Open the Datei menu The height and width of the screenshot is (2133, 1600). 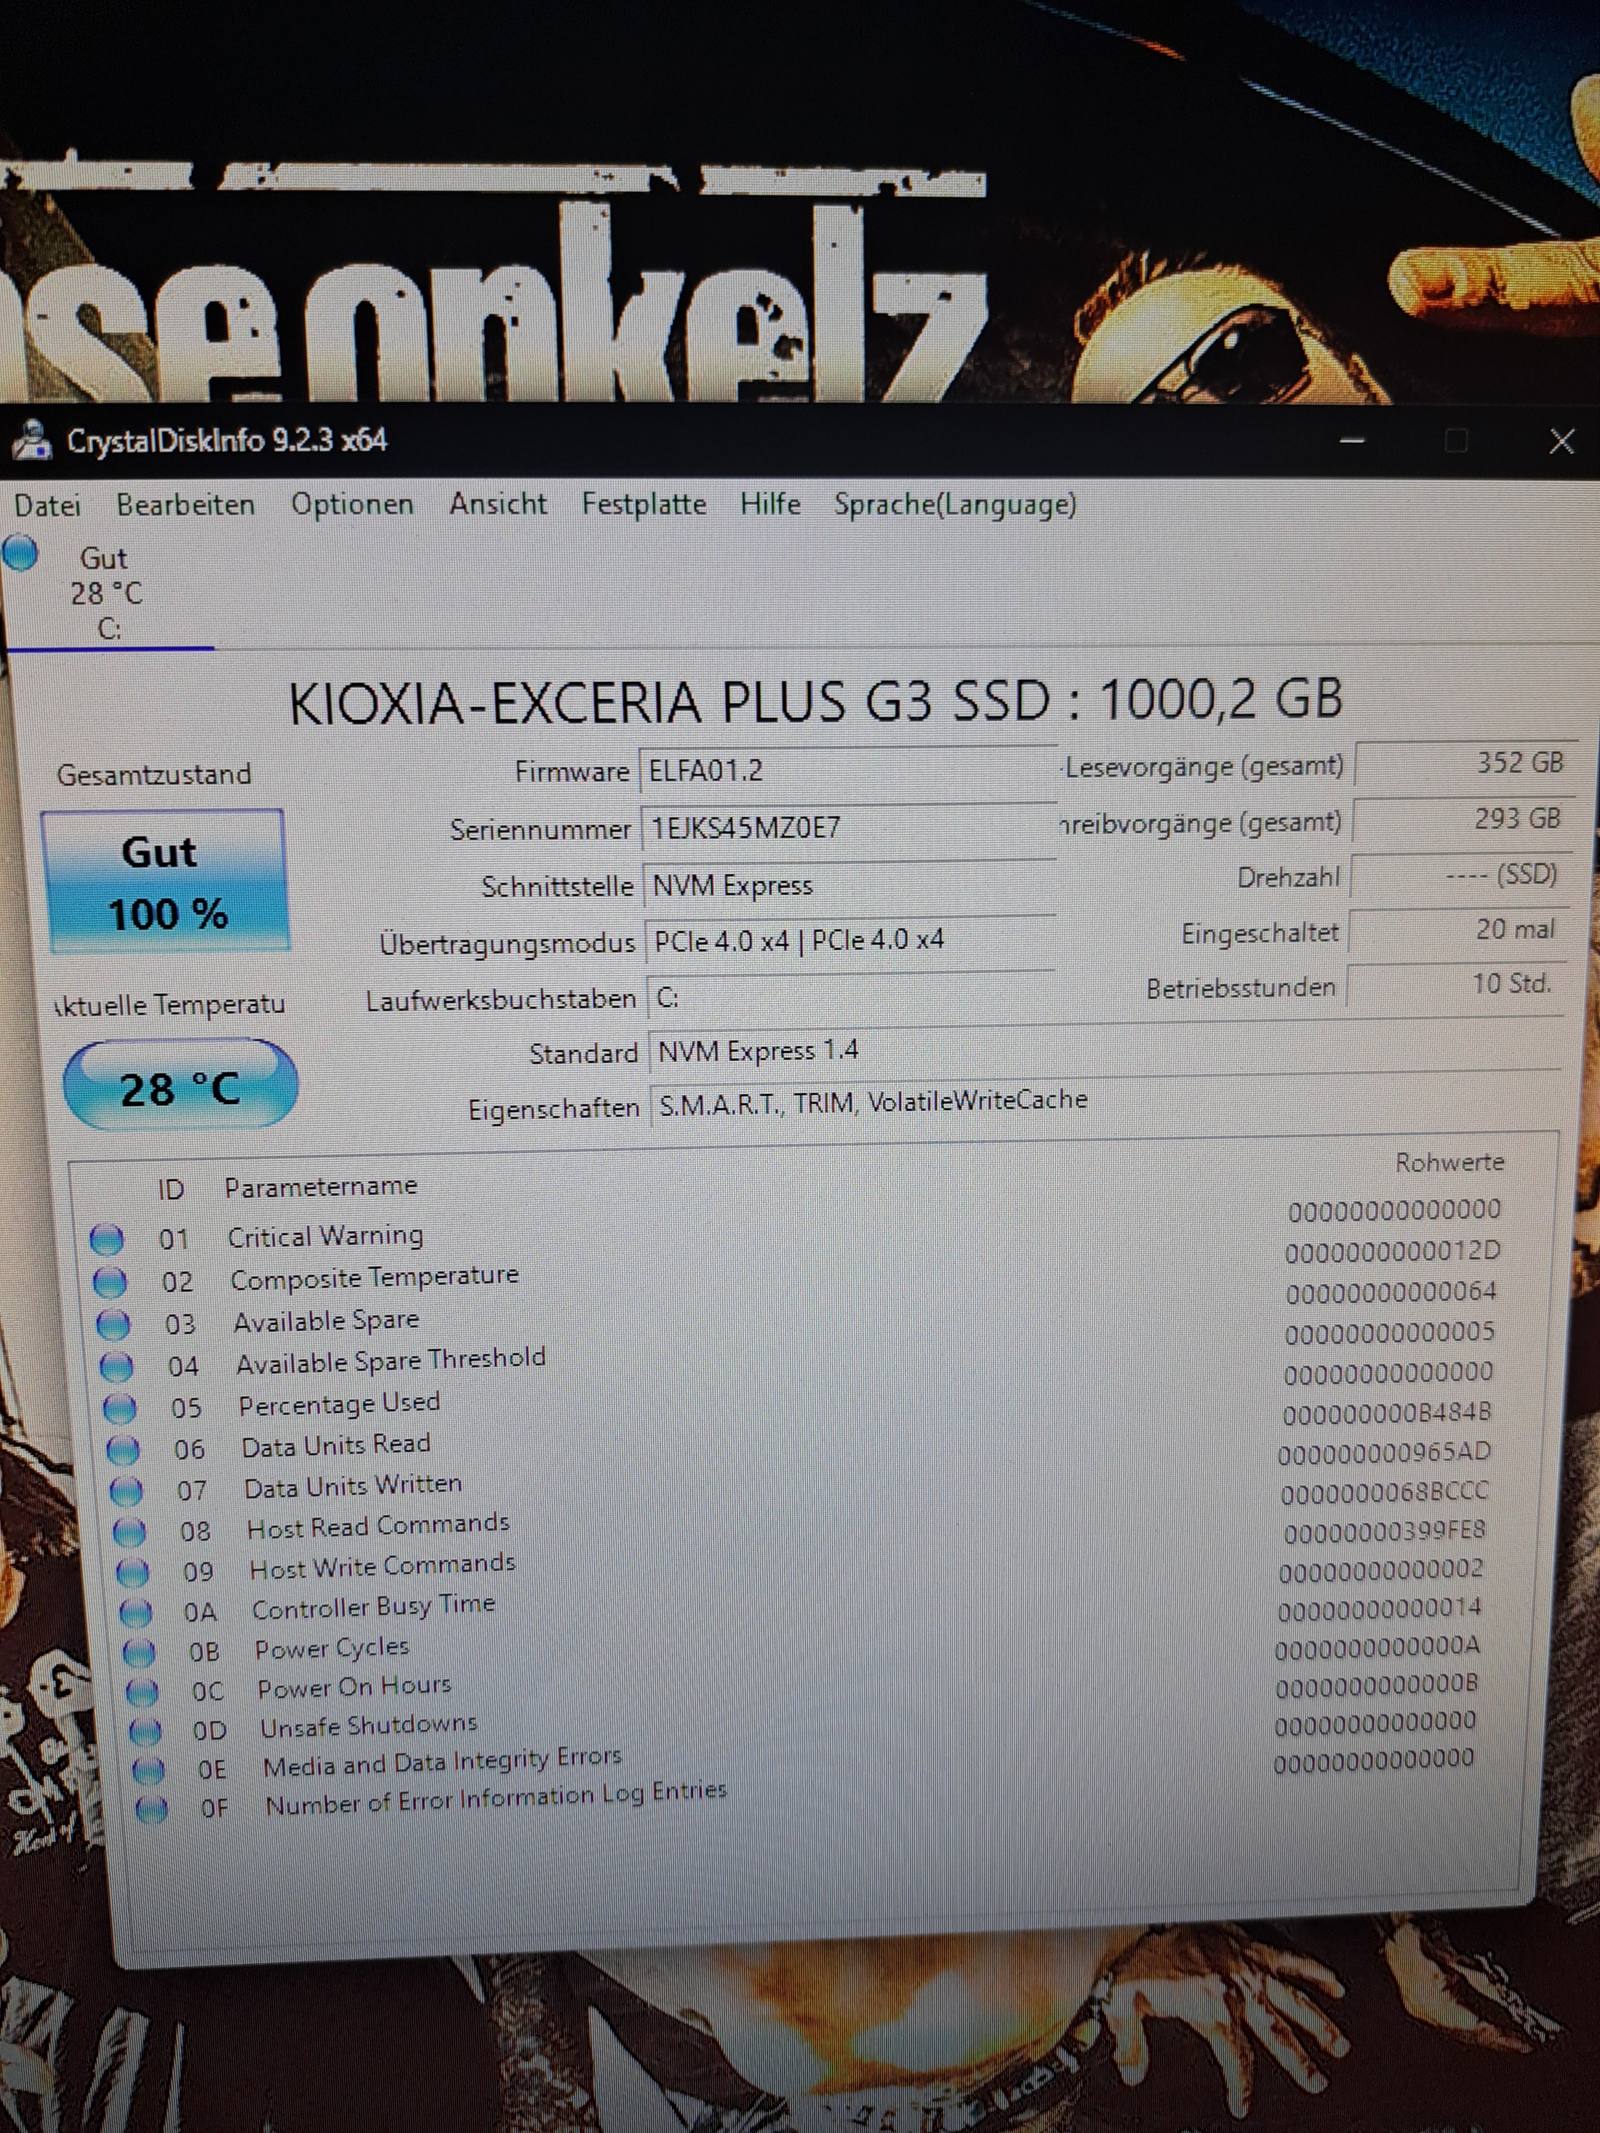(47, 505)
